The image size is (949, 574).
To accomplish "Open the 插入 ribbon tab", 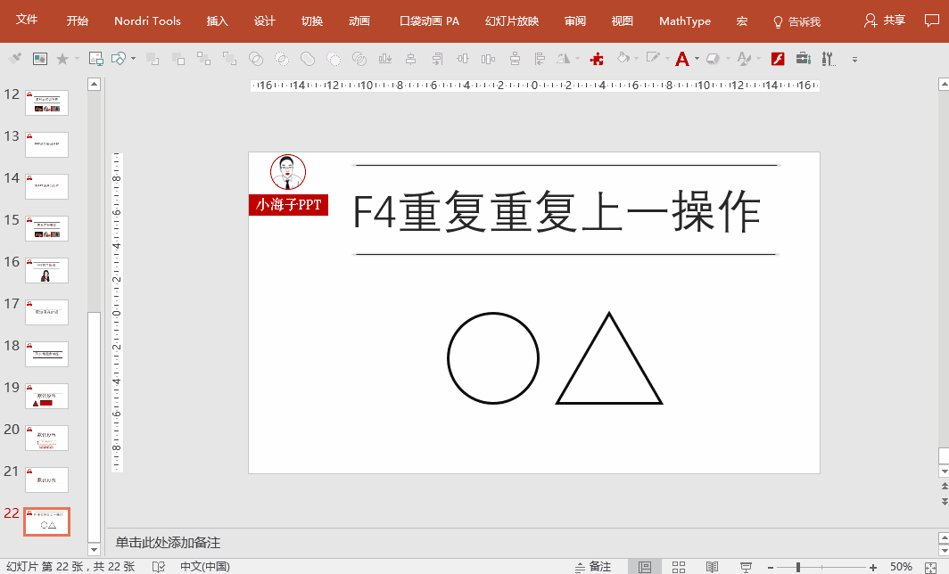I will (x=217, y=20).
